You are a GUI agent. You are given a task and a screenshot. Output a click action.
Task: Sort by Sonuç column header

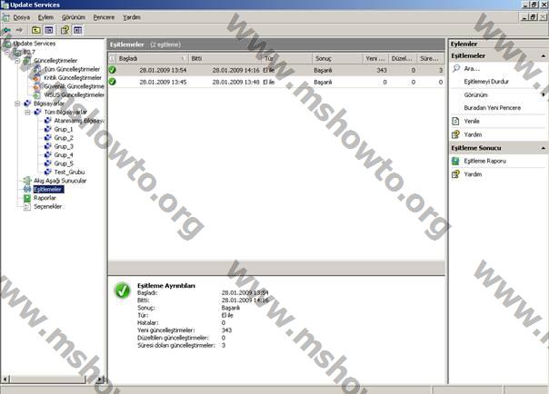click(x=337, y=58)
